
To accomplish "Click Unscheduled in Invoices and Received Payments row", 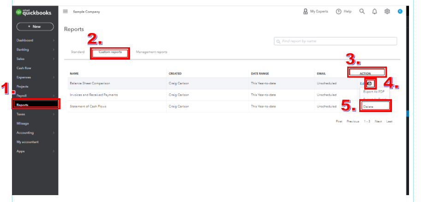I will click(326, 95).
